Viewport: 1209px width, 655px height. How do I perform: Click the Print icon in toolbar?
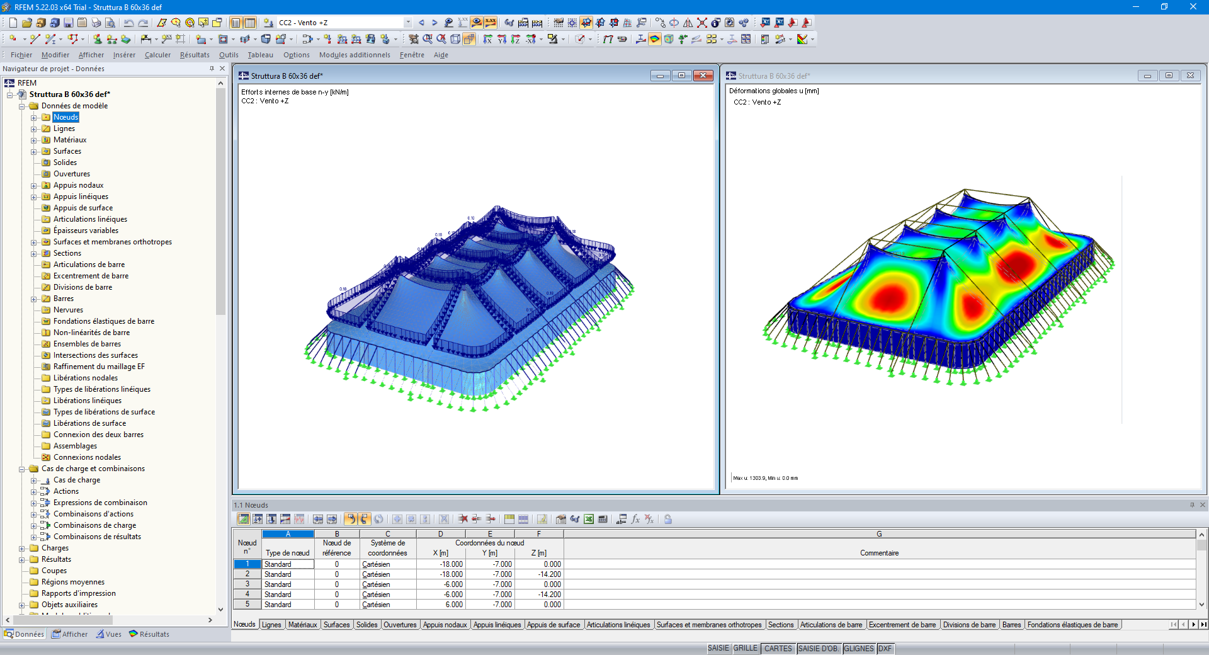click(x=96, y=23)
